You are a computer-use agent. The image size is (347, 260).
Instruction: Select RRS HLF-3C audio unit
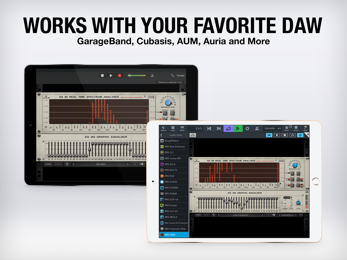tap(174, 211)
